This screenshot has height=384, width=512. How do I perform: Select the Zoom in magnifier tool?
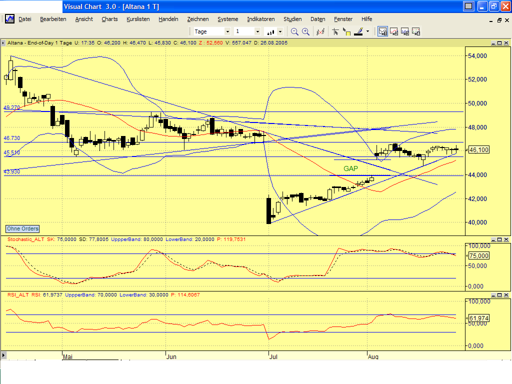(x=305, y=31)
